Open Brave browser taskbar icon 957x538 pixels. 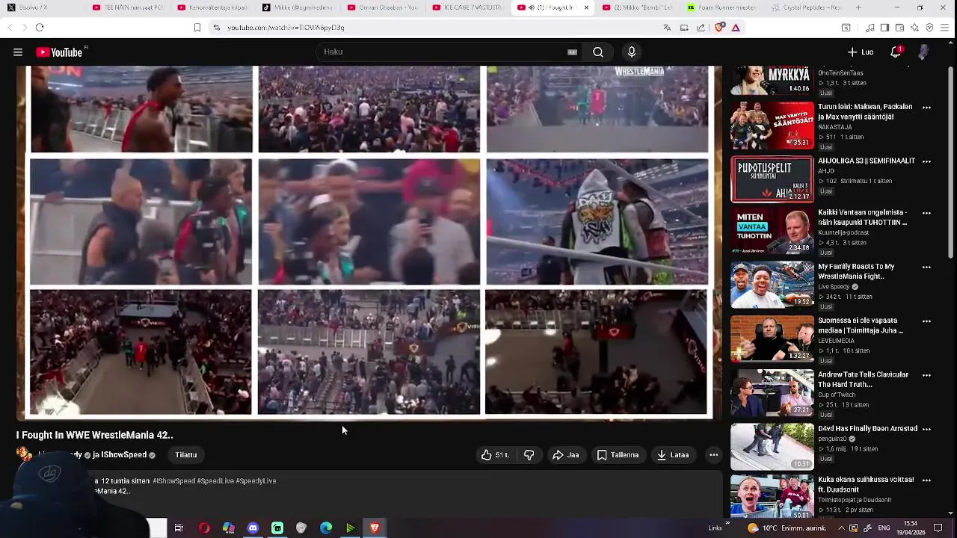tap(375, 528)
